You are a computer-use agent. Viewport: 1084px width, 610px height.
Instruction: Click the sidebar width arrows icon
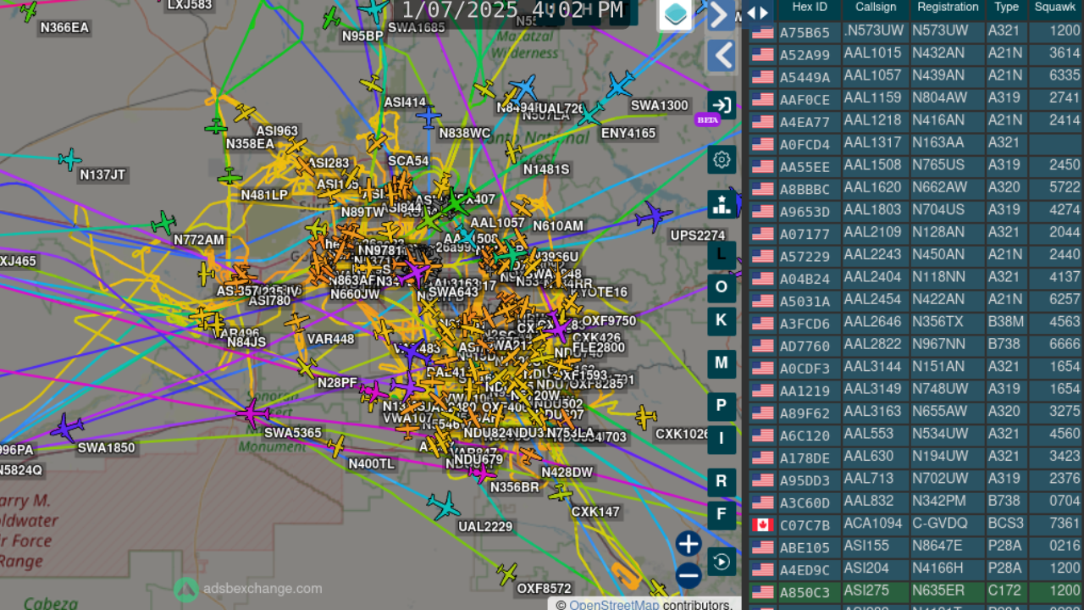758,13
